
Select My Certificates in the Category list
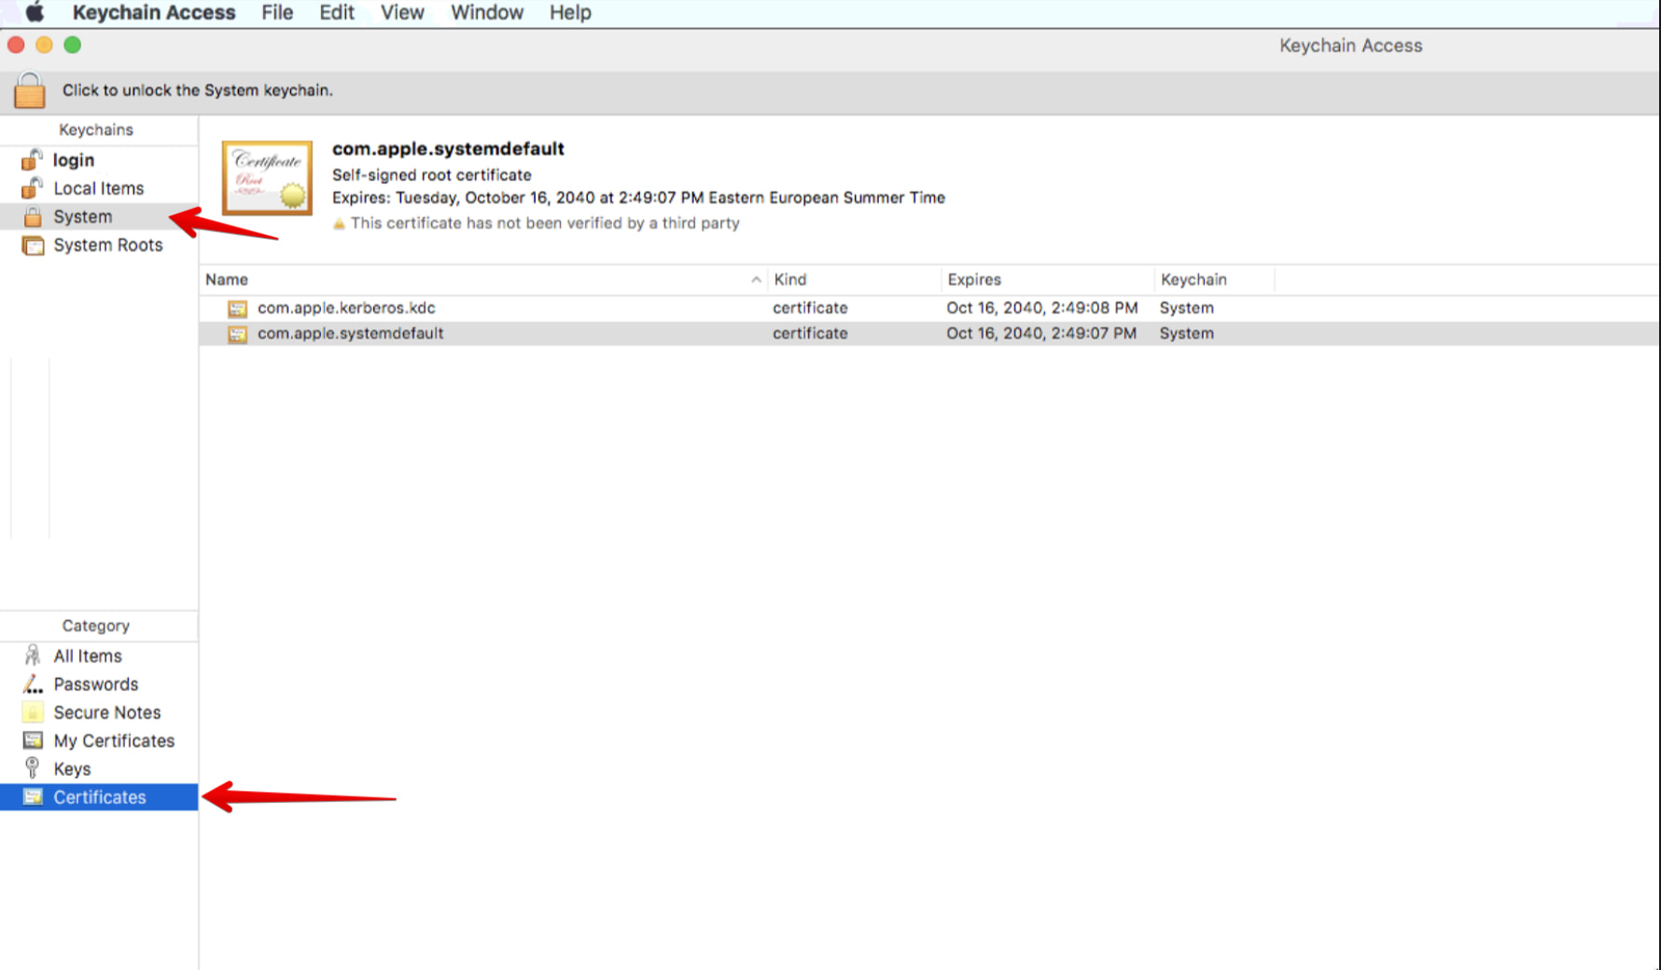coord(114,740)
